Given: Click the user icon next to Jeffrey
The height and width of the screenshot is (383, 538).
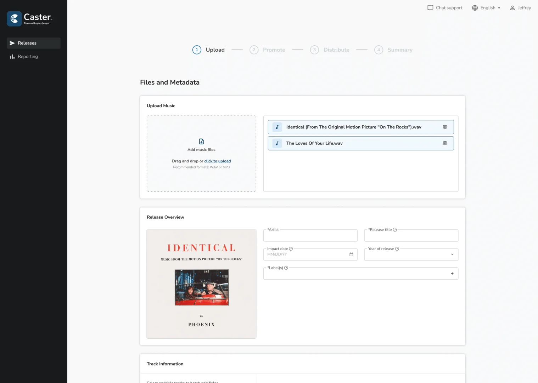Looking at the screenshot, I should (x=512, y=7).
